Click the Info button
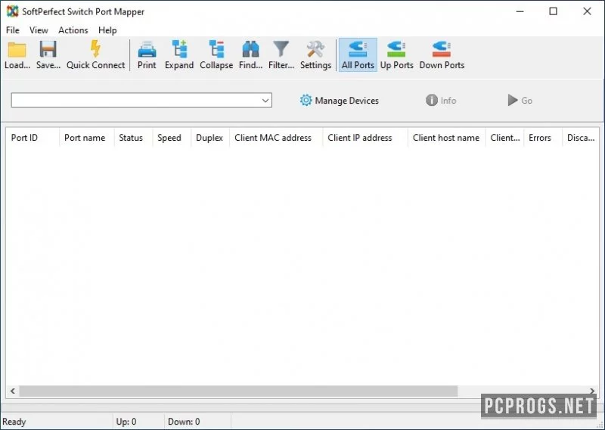This screenshot has height=430, width=605. point(441,101)
